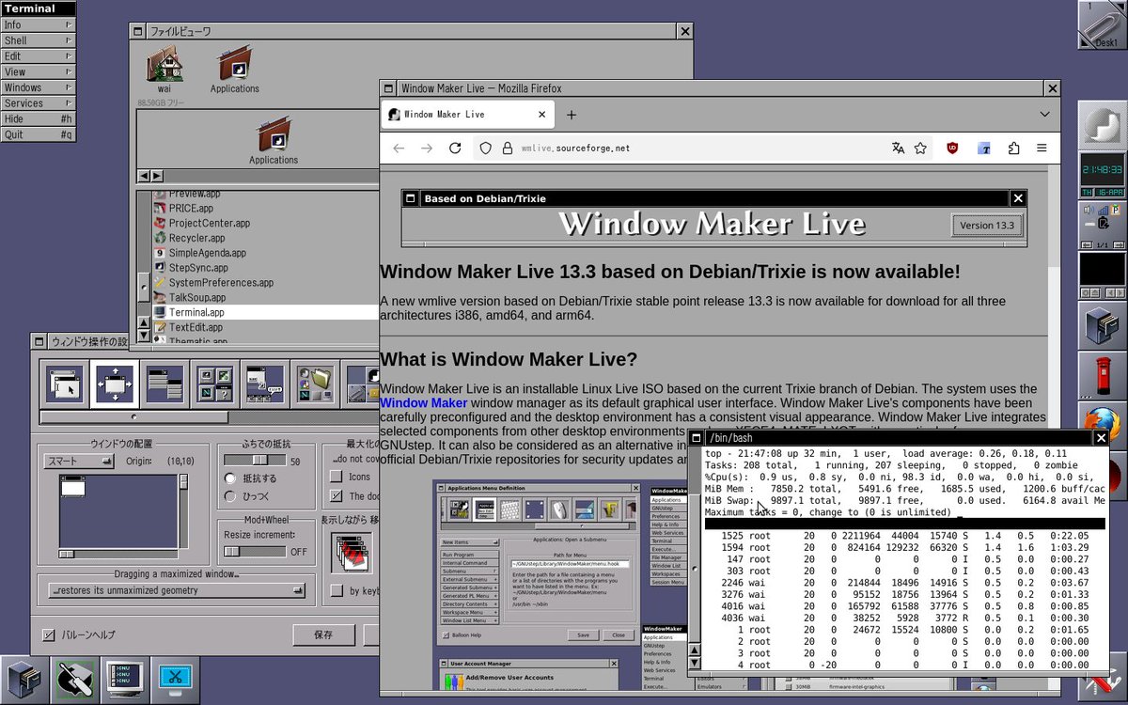Go forward in Firefox
Image resolution: width=1128 pixels, height=705 pixels.
point(427,149)
